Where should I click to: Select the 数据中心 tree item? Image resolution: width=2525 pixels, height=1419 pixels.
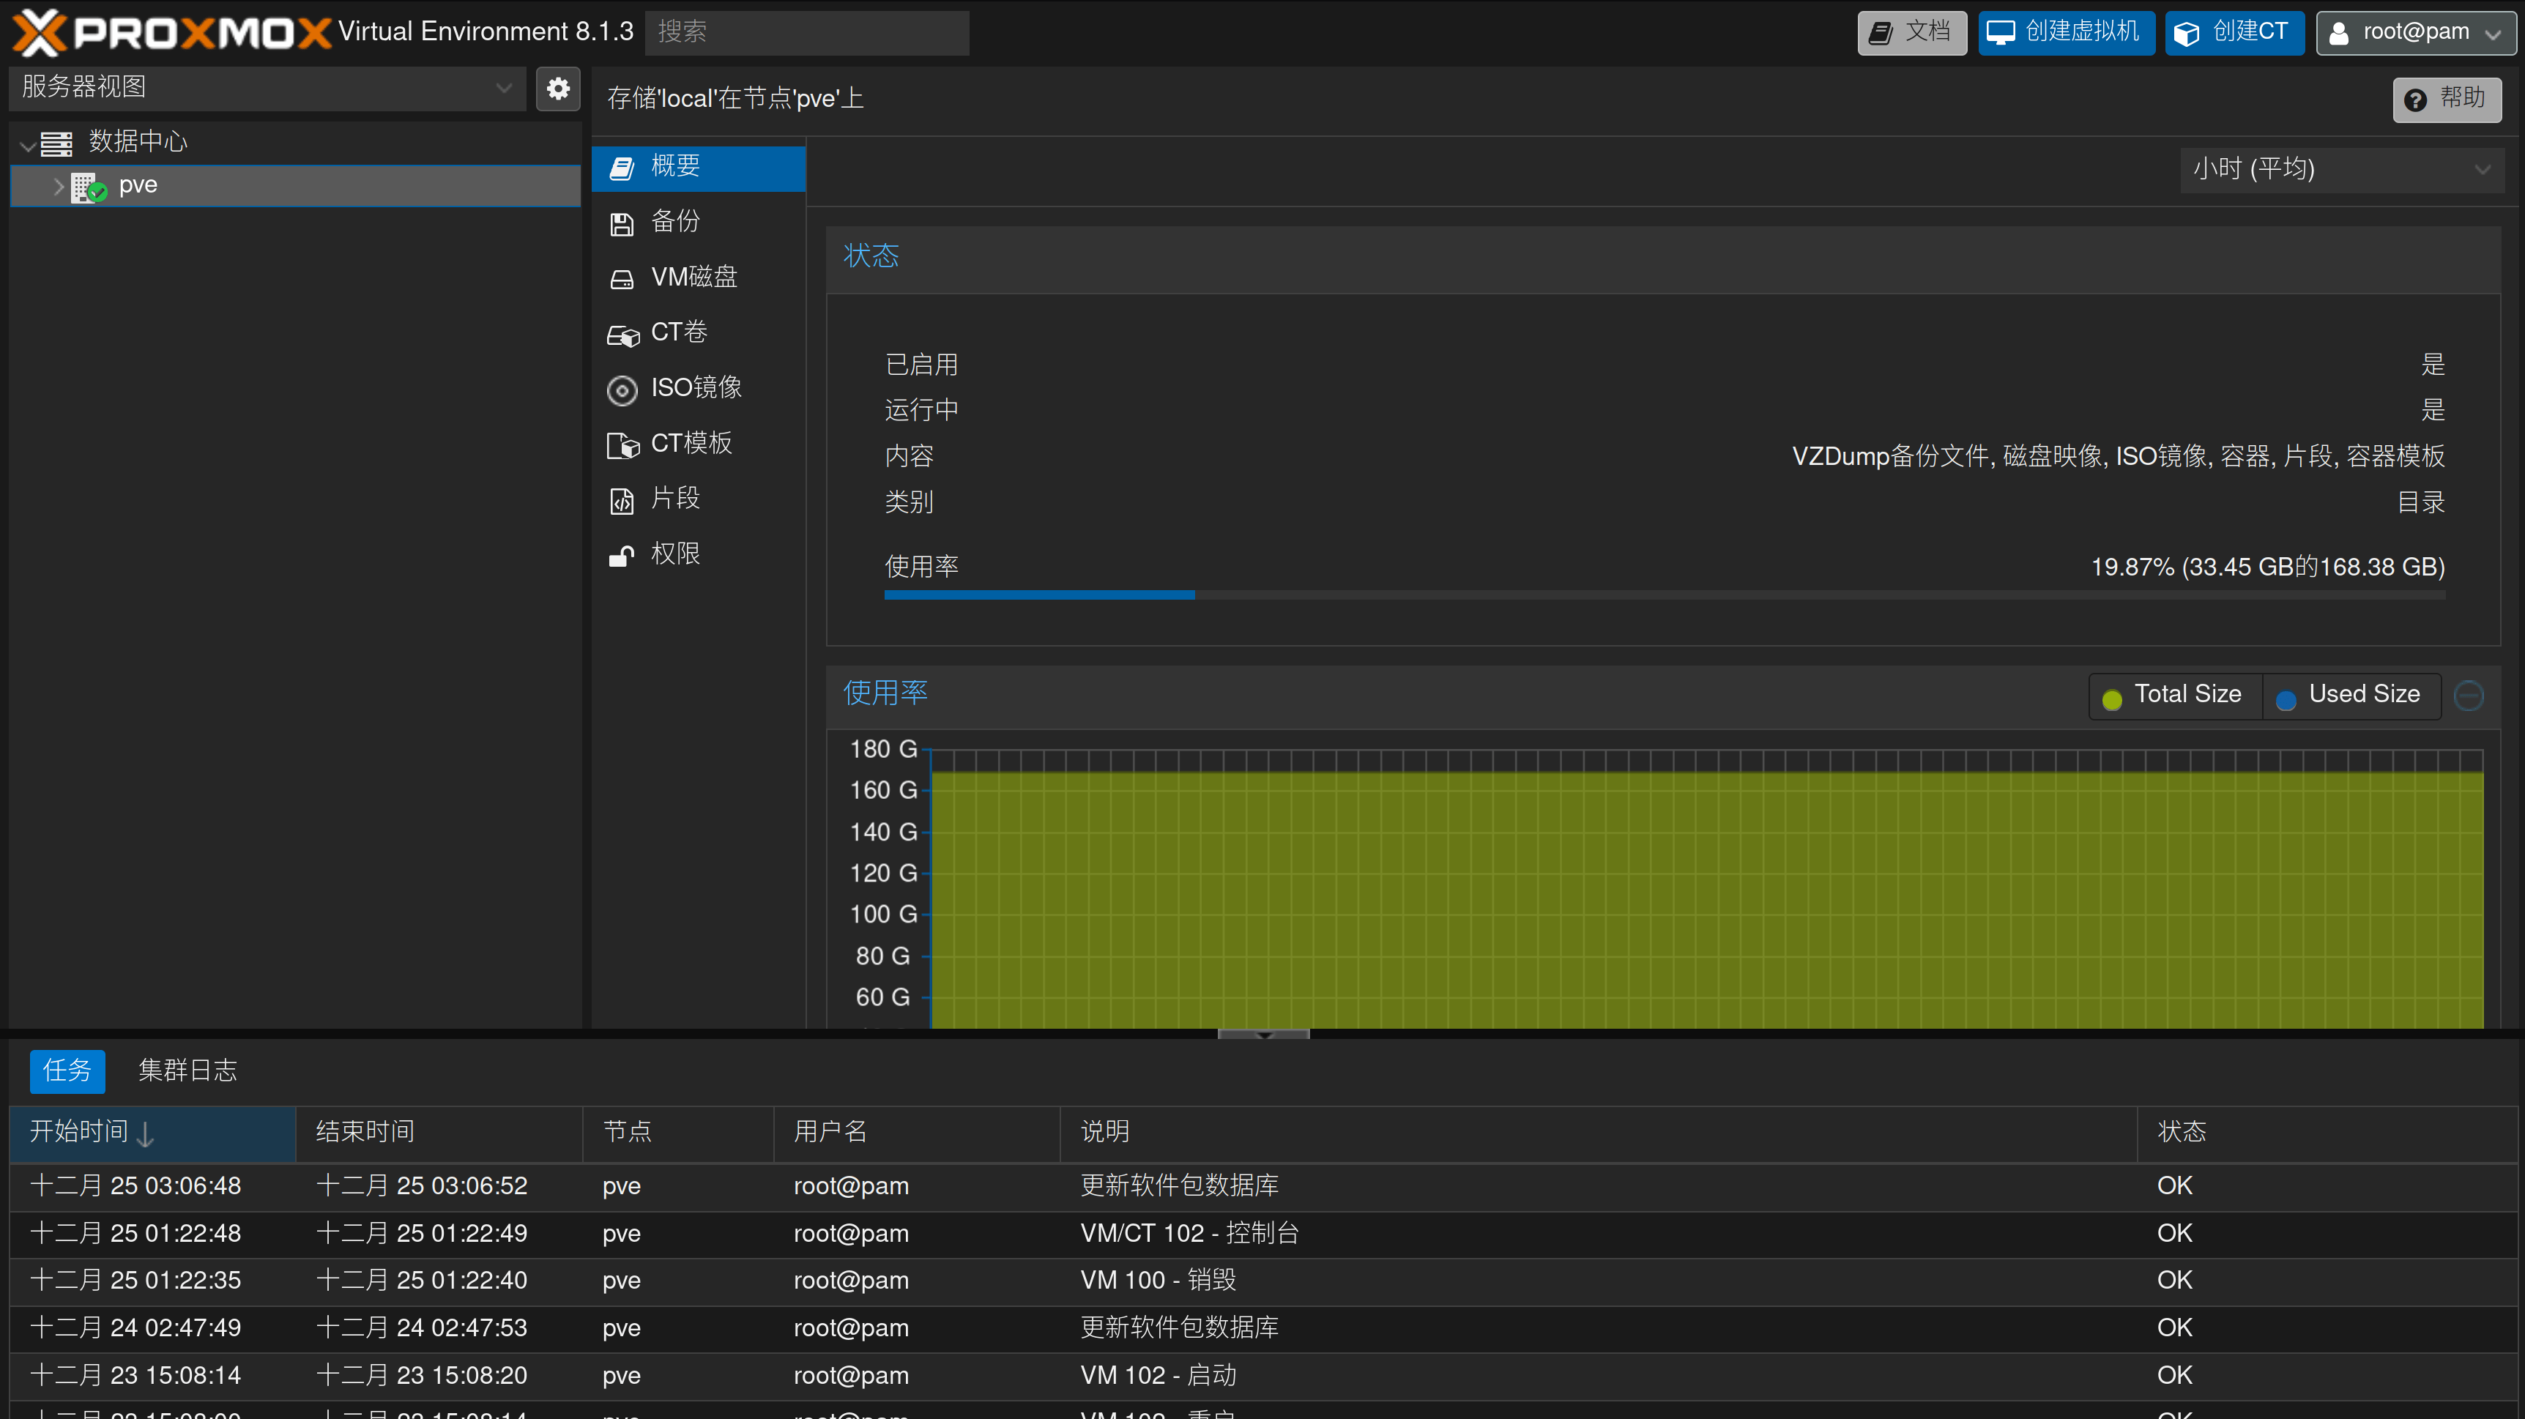pos(295,144)
